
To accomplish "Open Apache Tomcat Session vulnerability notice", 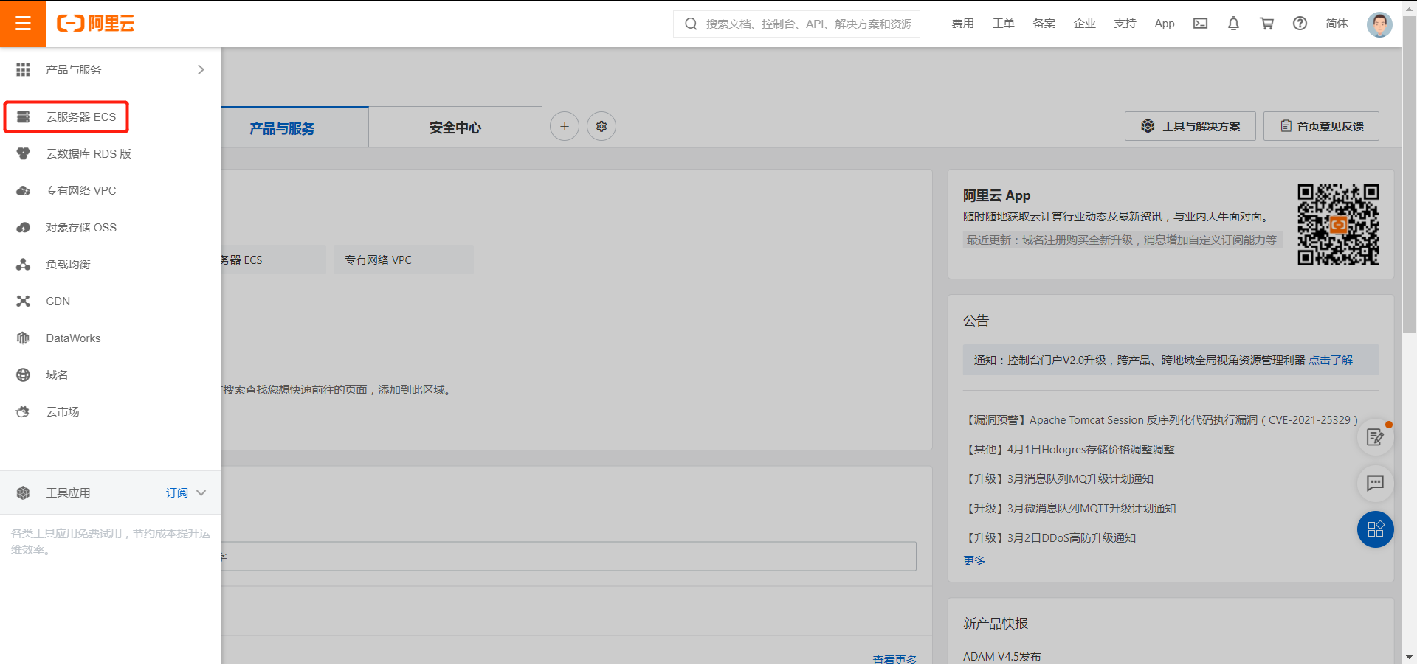I will coord(1162,419).
